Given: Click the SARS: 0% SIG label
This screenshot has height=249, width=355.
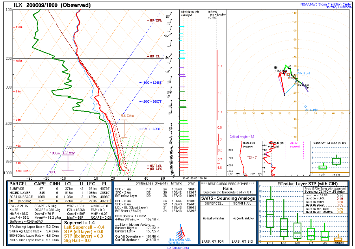Looking at the screenshot, I should 242,242.
